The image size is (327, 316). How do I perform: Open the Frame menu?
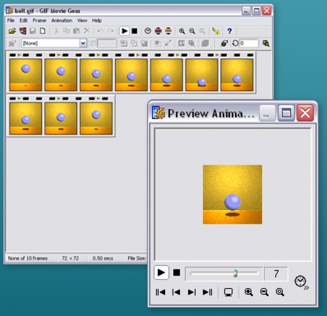coord(39,20)
